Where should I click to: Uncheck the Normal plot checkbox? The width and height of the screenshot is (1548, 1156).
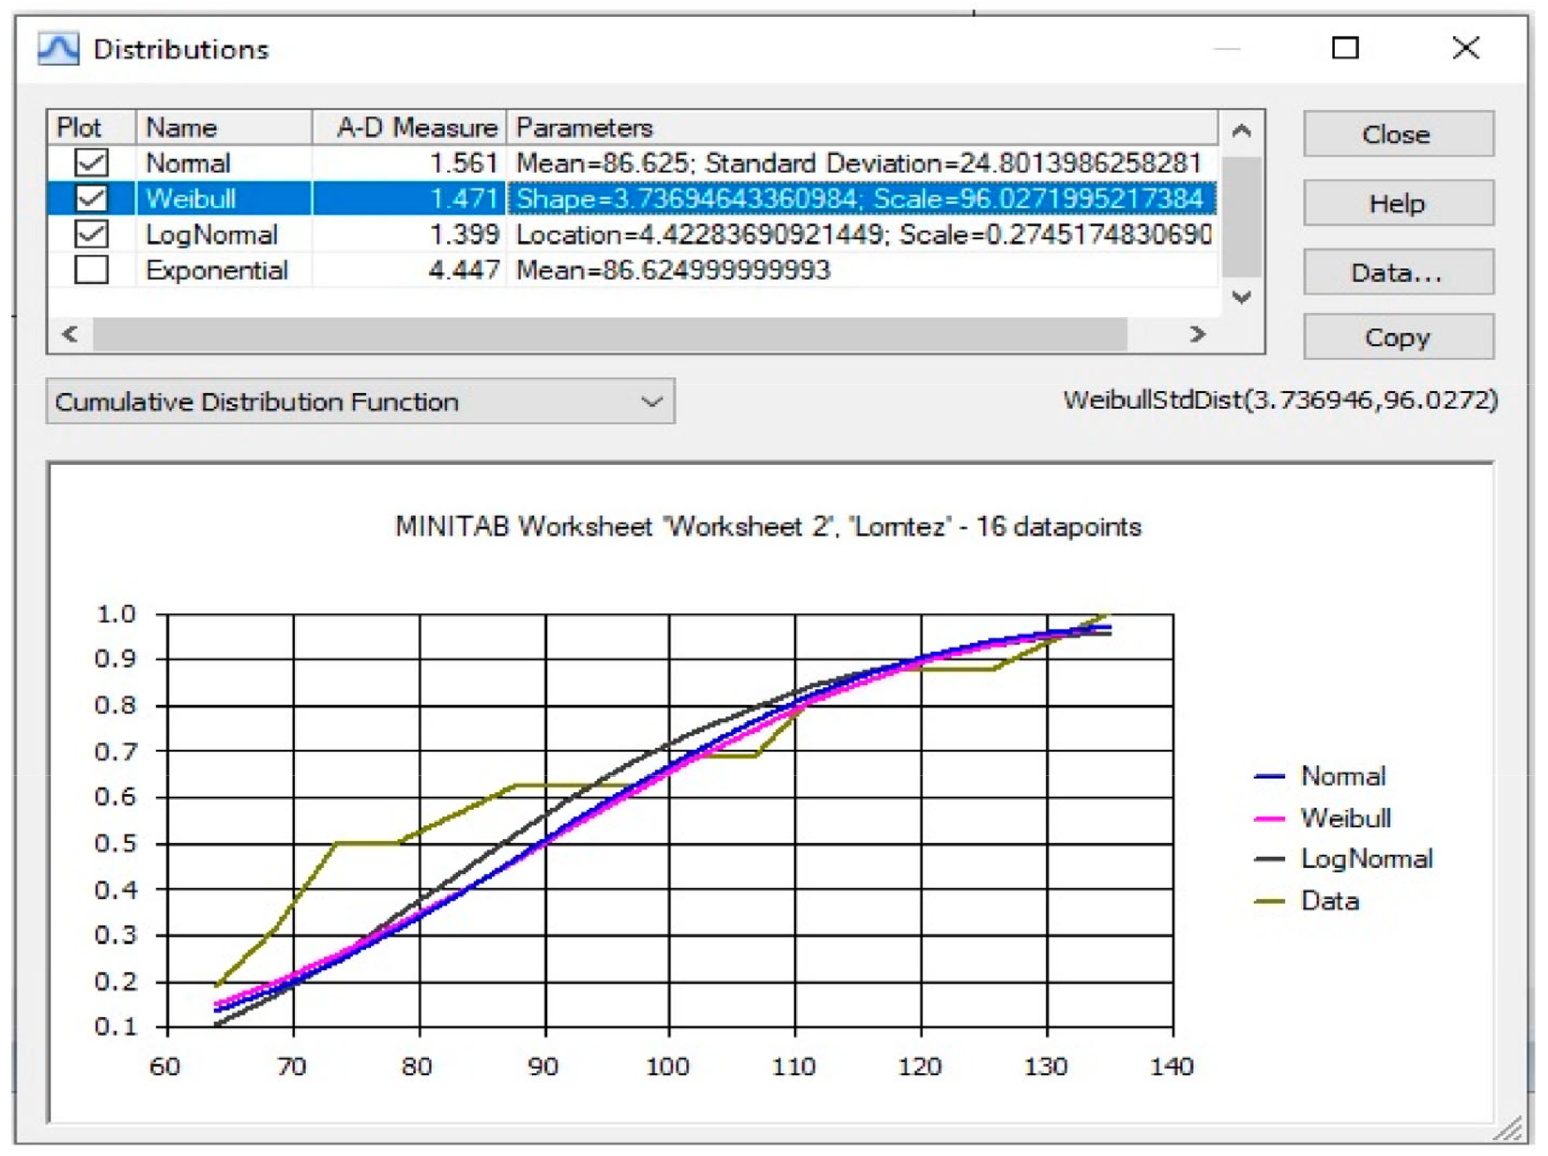point(91,163)
